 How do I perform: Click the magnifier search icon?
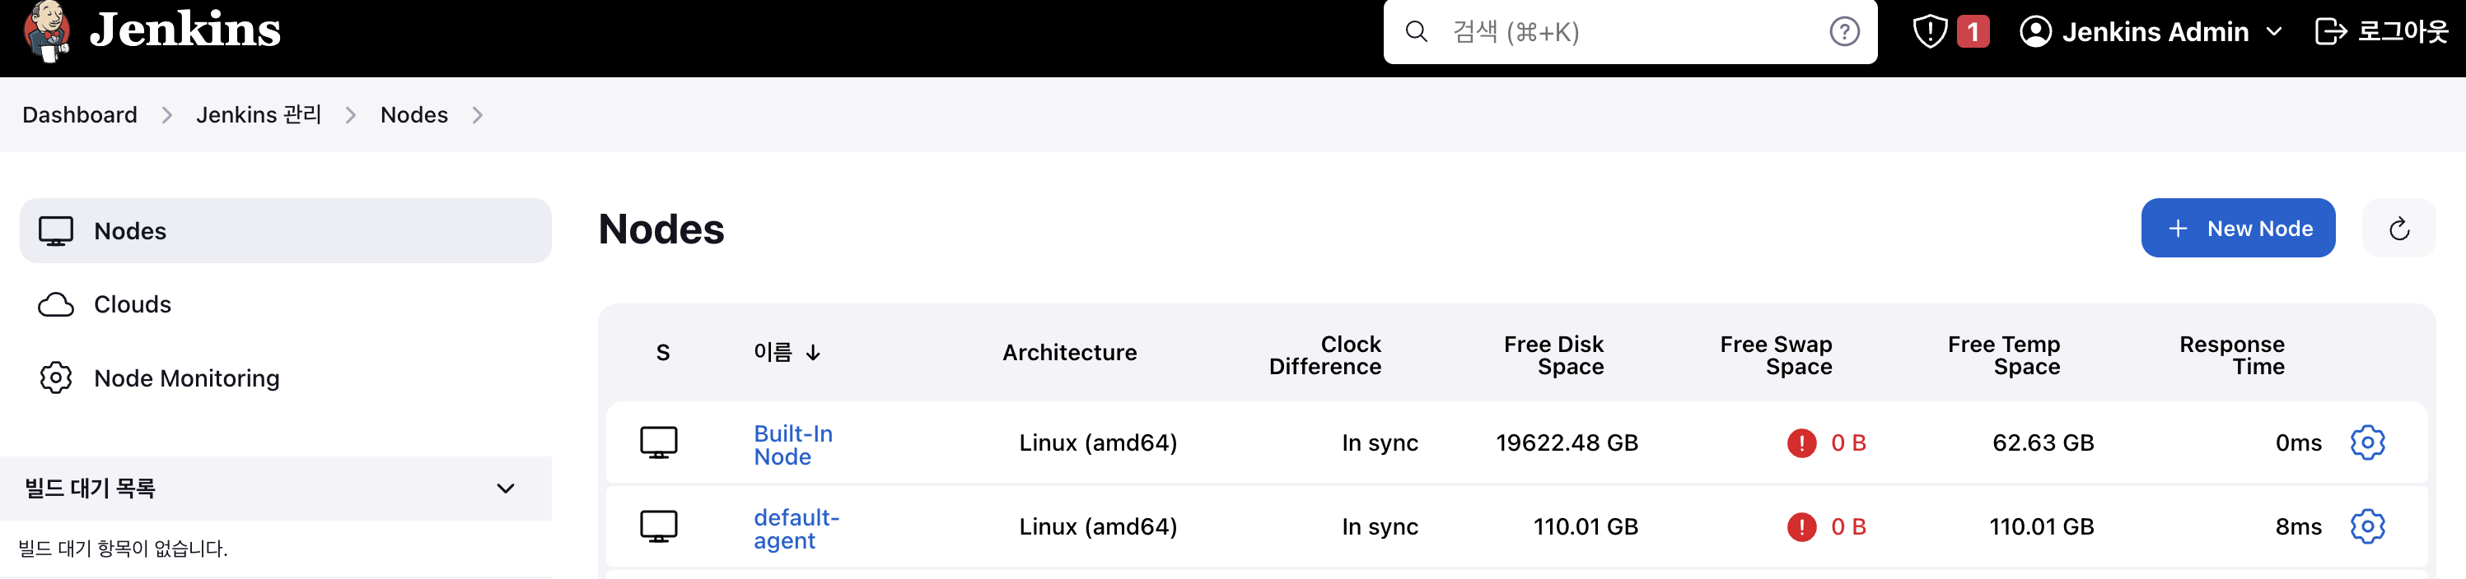pyautogui.click(x=1416, y=31)
